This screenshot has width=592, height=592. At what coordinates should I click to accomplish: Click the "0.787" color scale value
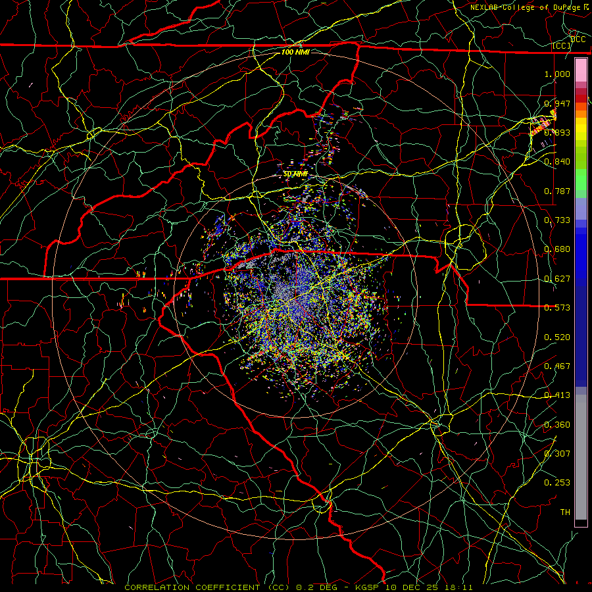tap(557, 191)
